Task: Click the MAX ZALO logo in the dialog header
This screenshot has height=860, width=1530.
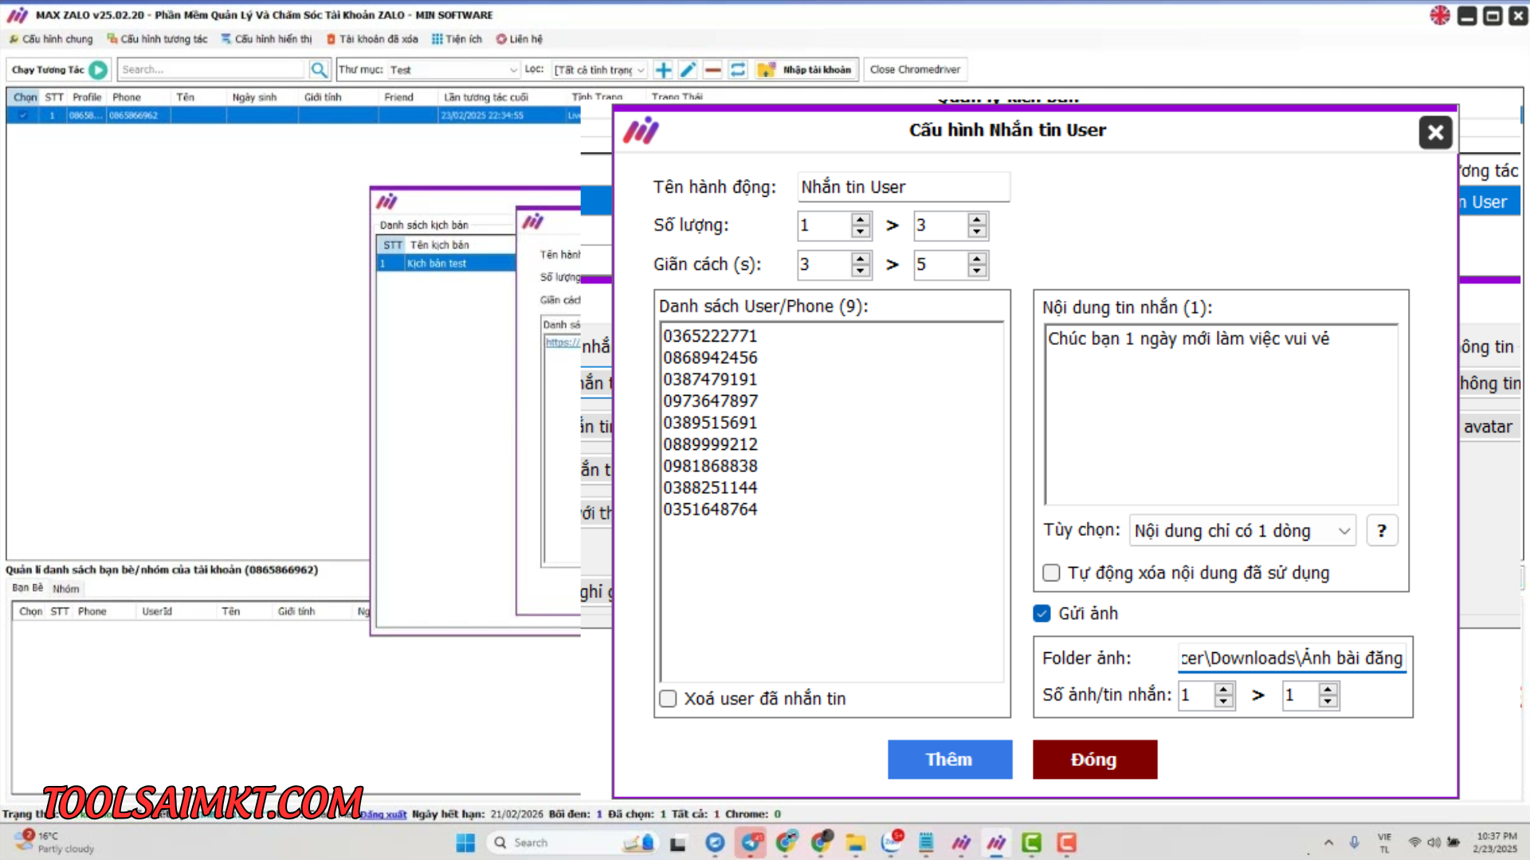Action: click(x=641, y=131)
